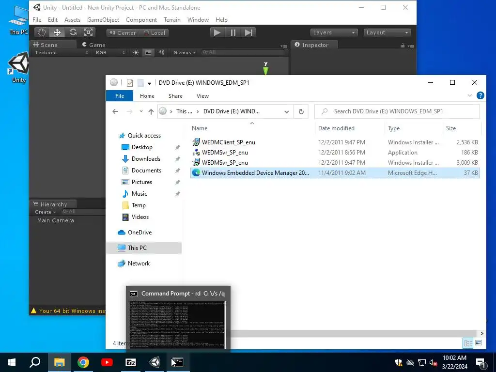This screenshot has width=496, height=372.
Task: Click the Unity Step frame button
Action: (x=248, y=32)
